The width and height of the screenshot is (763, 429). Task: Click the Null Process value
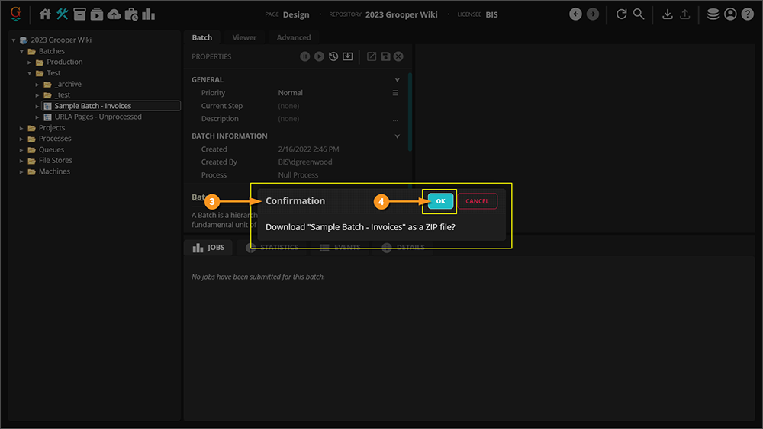tap(298, 175)
